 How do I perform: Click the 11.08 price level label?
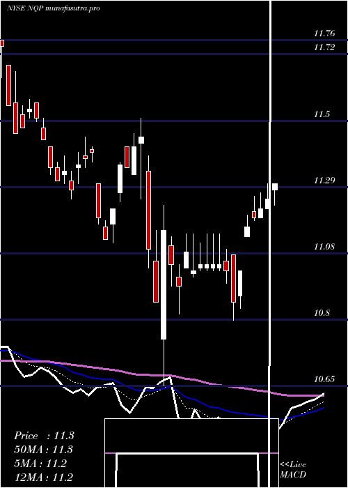(x=324, y=247)
